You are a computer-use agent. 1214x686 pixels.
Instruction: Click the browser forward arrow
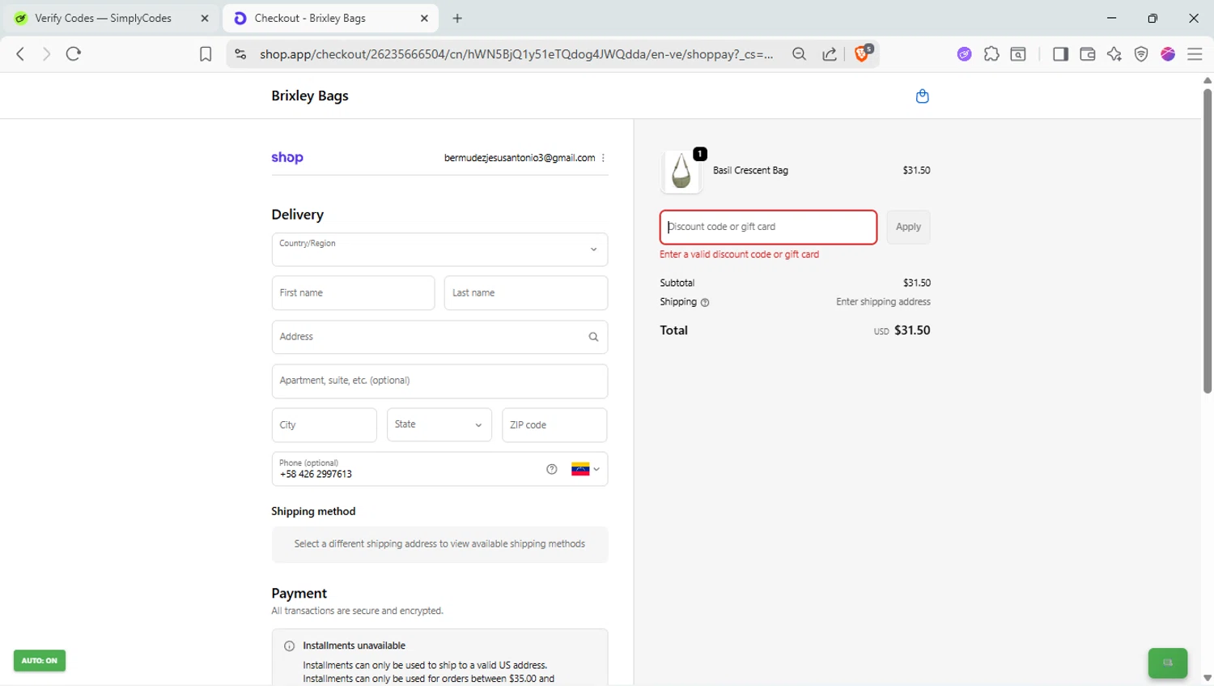tap(46, 54)
